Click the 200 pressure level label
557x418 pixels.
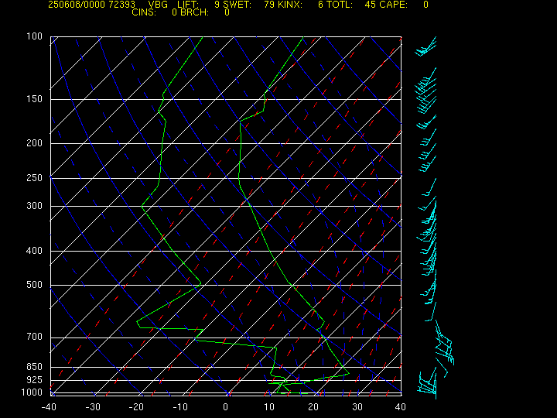(x=35, y=143)
